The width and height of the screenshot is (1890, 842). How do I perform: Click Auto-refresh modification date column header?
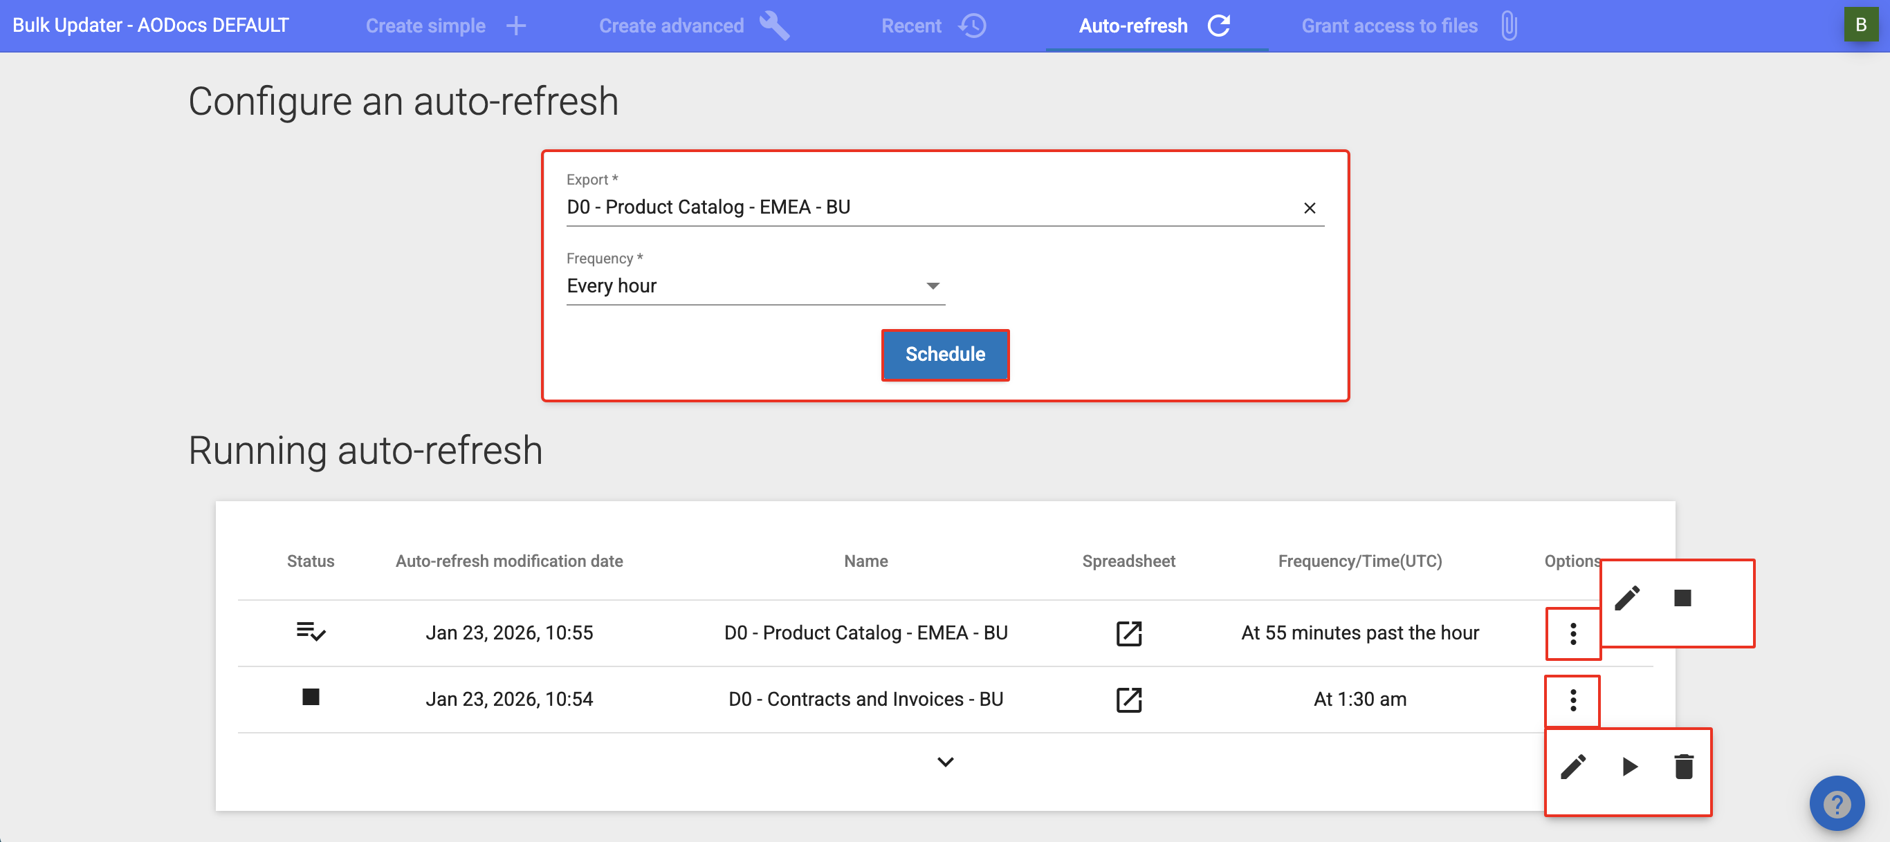point(509,561)
